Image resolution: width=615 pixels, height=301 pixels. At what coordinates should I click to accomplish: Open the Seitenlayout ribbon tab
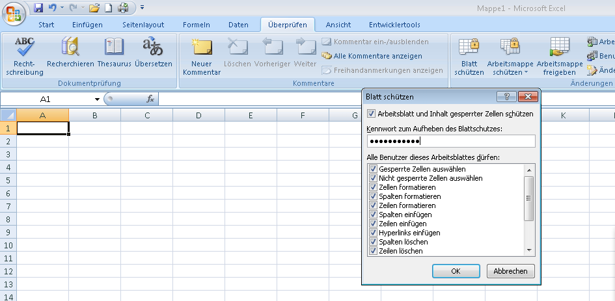(143, 25)
